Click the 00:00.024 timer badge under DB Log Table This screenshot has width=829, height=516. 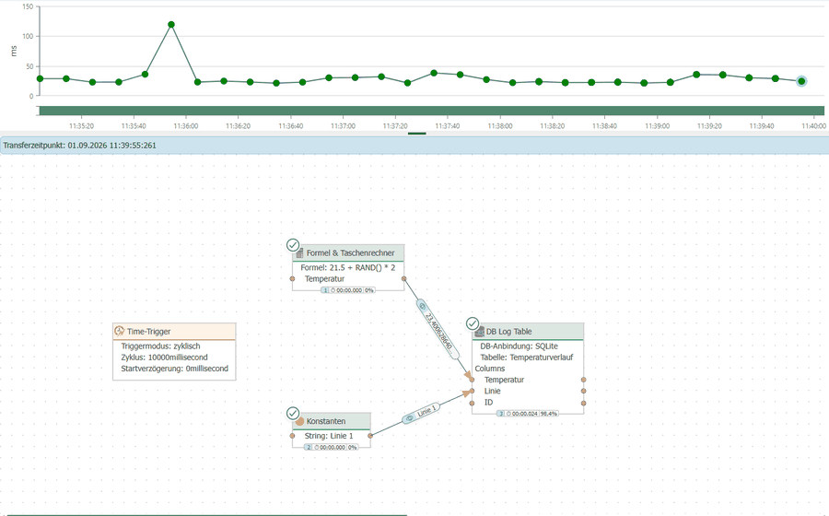point(522,414)
